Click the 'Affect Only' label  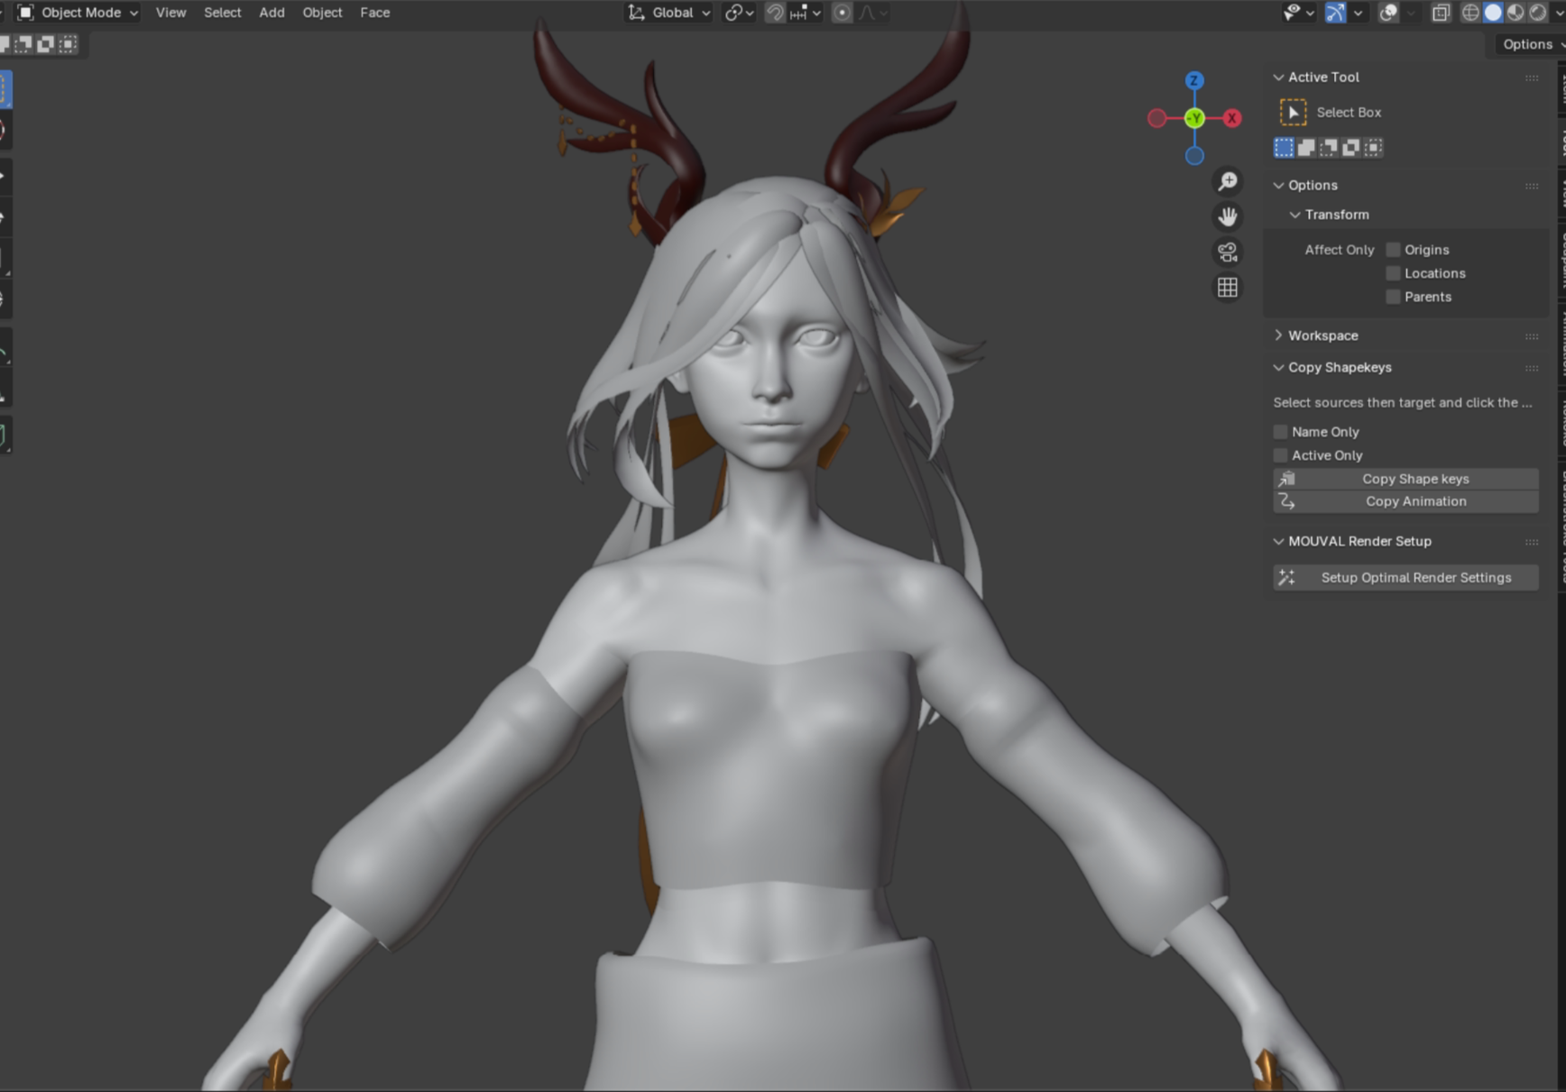[x=1339, y=250]
